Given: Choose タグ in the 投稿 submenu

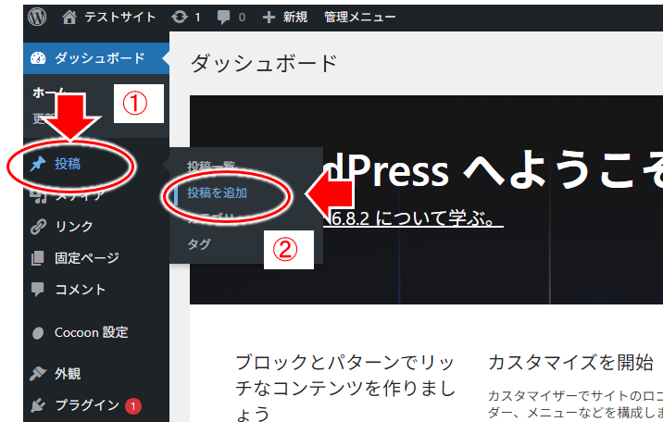Looking at the screenshot, I should (x=199, y=243).
